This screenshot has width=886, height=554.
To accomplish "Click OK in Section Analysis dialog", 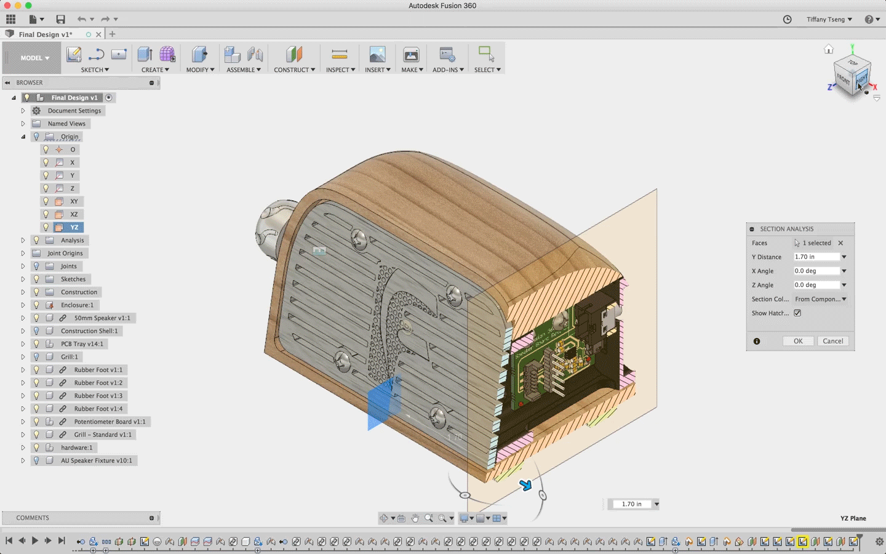I will pyautogui.click(x=798, y=341).
